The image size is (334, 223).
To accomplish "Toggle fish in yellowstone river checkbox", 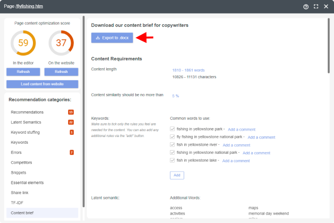I will pos(173,145).
